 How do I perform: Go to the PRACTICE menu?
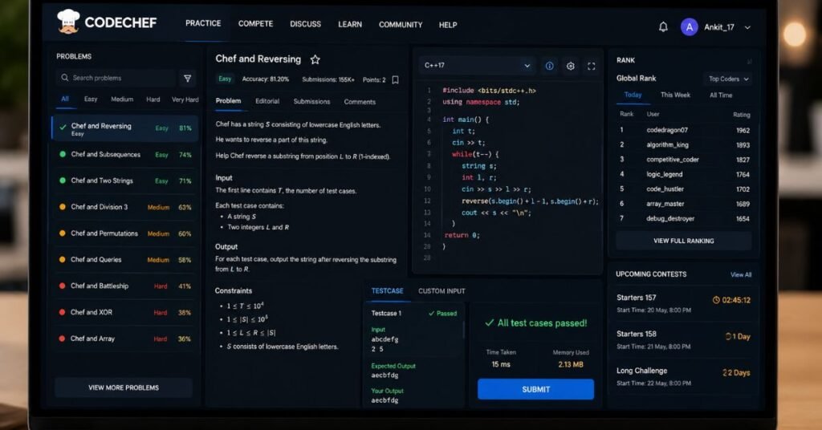pos(203,23)
